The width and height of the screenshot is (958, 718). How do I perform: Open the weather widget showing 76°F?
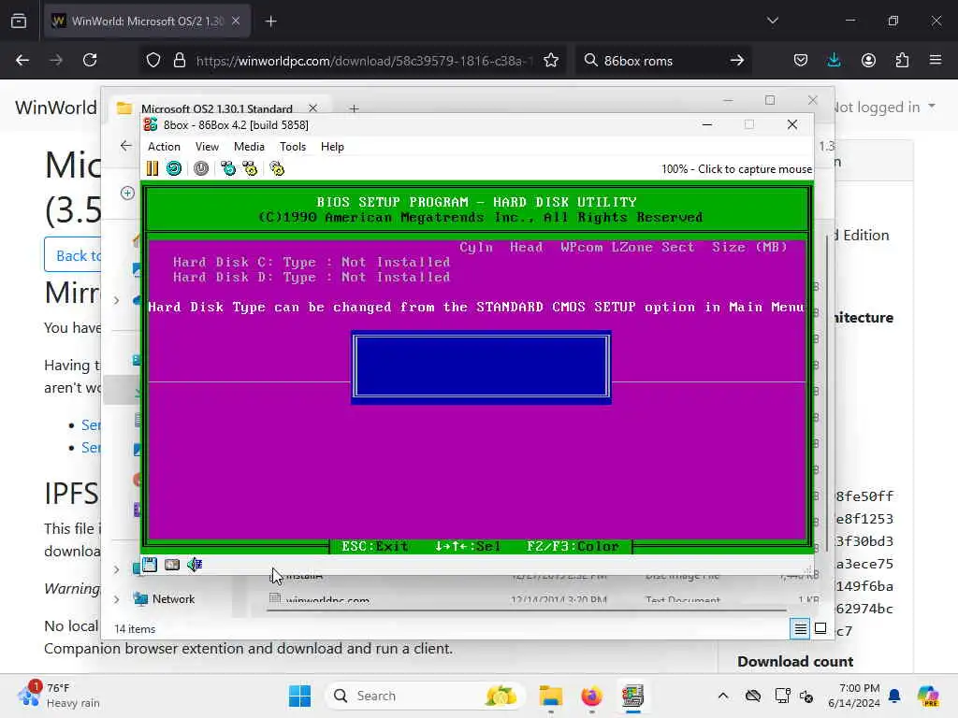[58, 696]
